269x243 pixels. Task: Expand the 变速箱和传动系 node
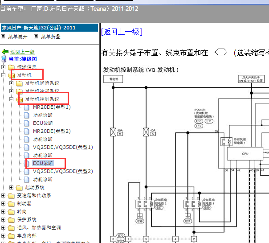(x=3, y=195)
